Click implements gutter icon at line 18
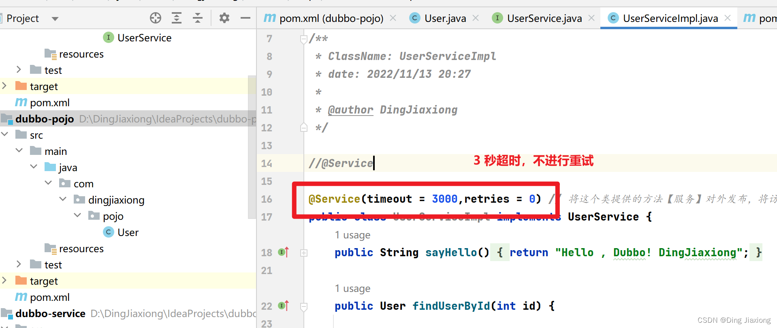Viewport: 777px width, 328px height. tap(284, 252)
